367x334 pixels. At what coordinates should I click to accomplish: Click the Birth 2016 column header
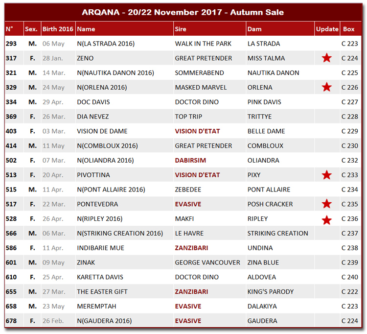(x=57, y=29)
